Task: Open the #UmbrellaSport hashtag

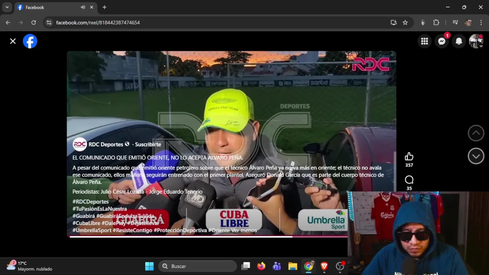Action: point(92,230)
